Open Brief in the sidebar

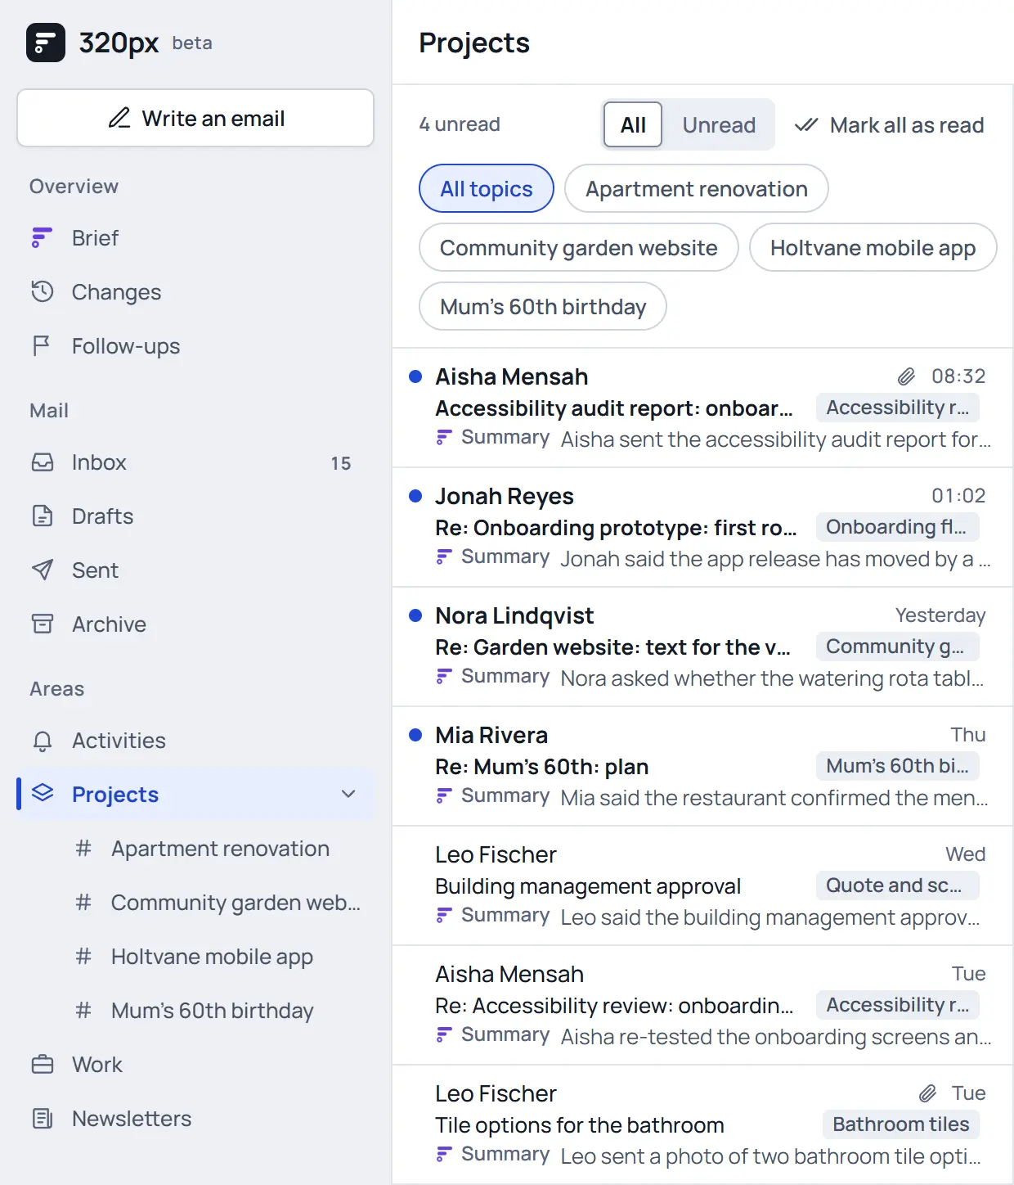195,238
